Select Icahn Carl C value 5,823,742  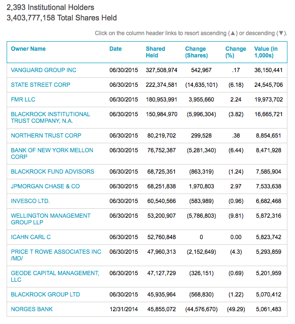[x=268, y=237]
